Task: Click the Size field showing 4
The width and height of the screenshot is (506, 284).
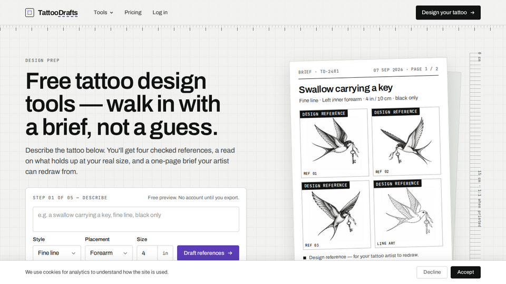Action: tap(147, 253)
